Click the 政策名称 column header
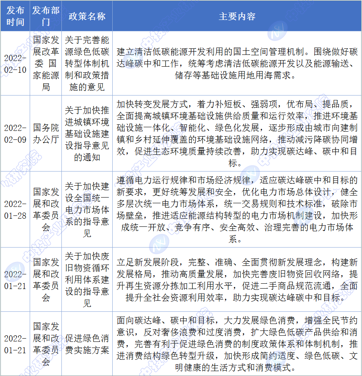 click(x=87, y=16)
